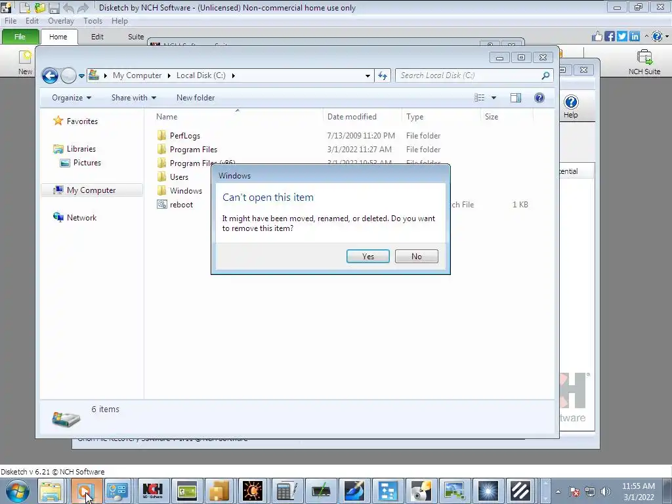Click the calculator taskbar icon
The width and height of the screenshot is (672, 504).
(x=287, y=491)
